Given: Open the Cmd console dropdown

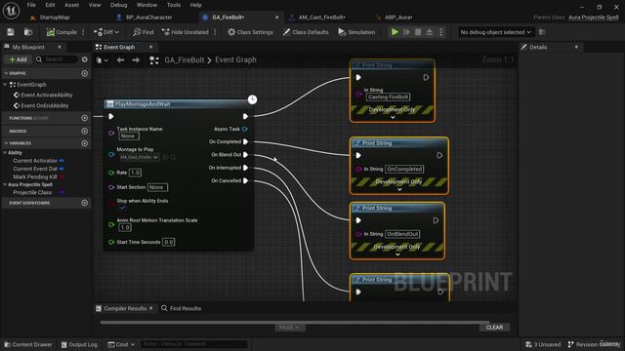Looking at the screenshot, I should pyautogui.click(x=121, y=344).
